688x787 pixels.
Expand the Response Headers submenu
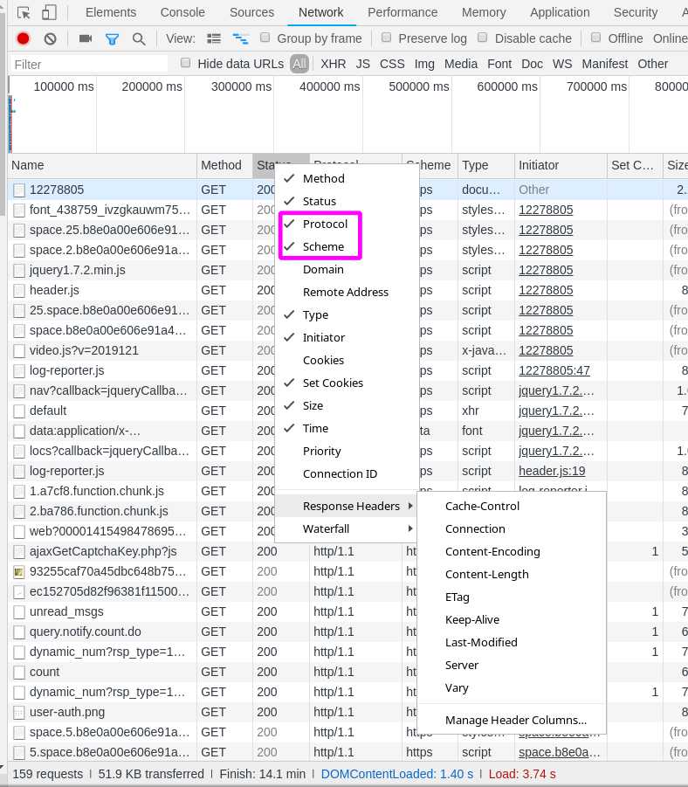coord(347,506)
